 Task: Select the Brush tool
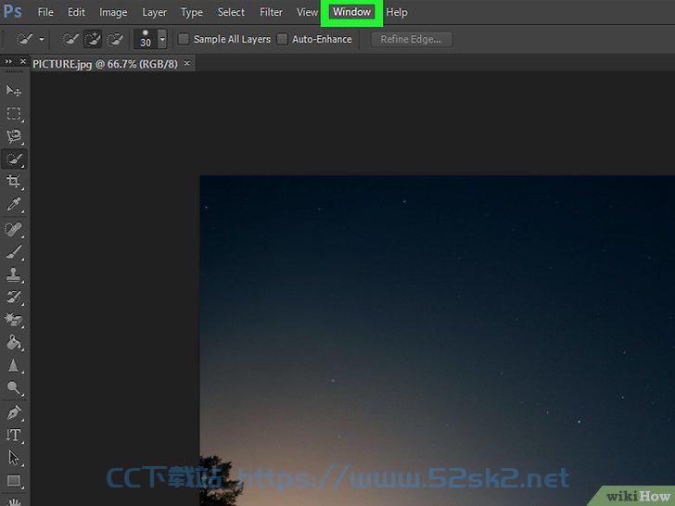[13, 252]
